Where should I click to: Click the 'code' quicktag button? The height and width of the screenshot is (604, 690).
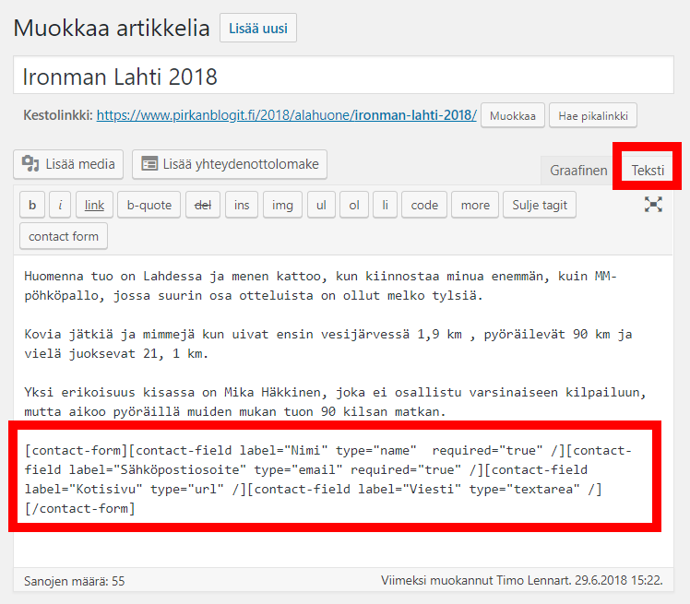click(x=424, y=205)
